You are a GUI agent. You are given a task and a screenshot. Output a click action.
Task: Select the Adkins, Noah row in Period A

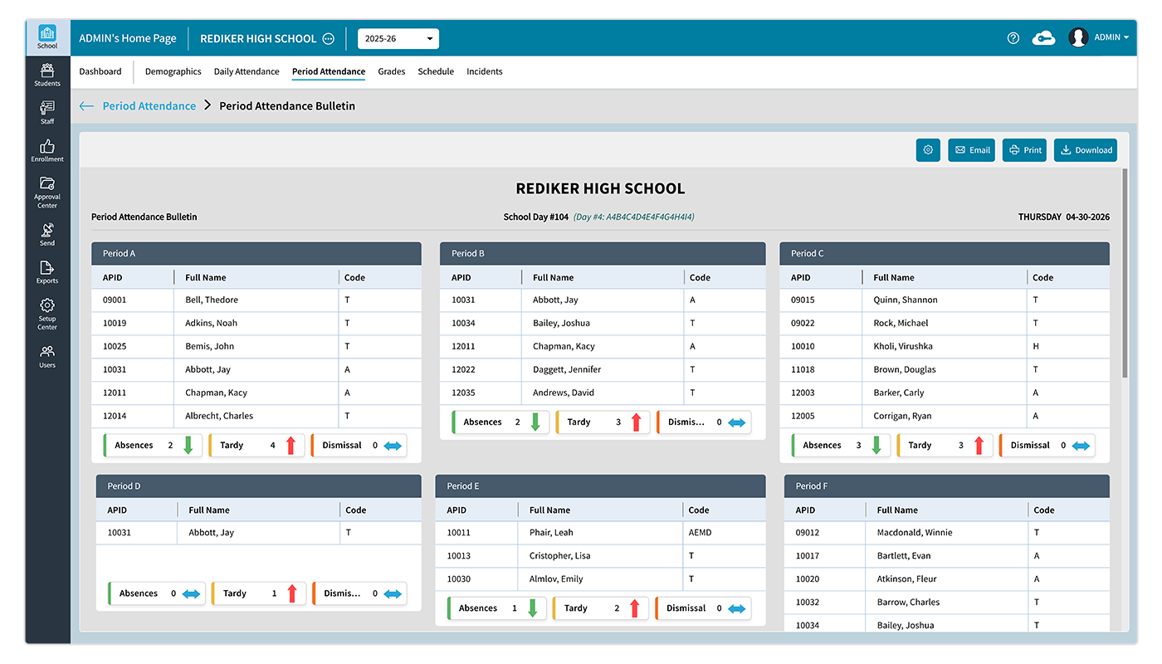pyautogui.click(x=256, y=324)
